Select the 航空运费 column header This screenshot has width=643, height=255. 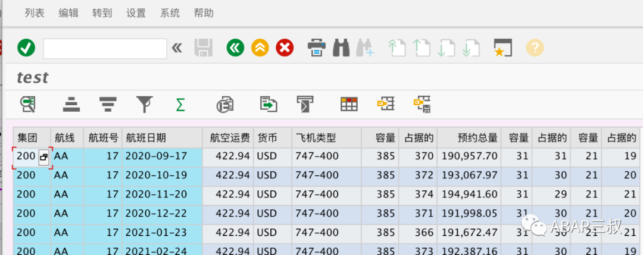pos(228,138)
